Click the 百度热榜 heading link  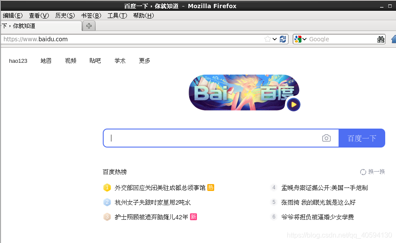point(115,172)
